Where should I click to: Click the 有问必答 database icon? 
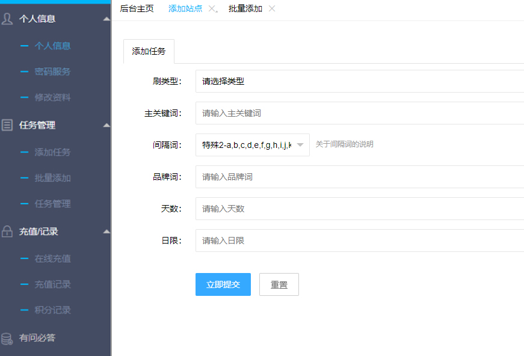(7, 338)
